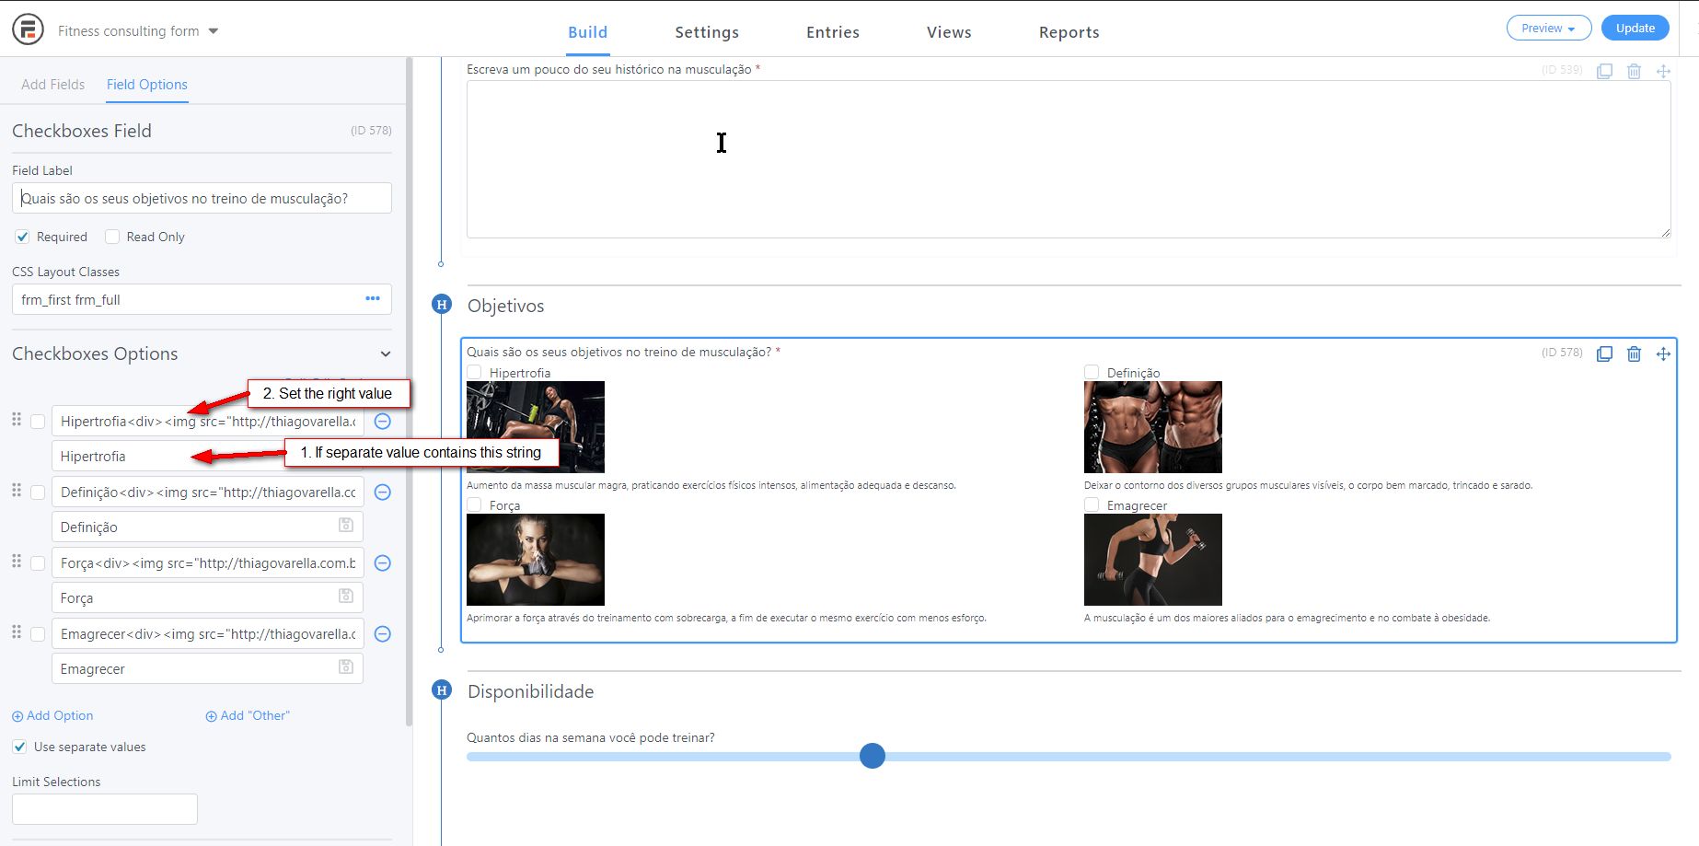1699x846 pixels.
Task: Click the drag handle for Definição option
Action: [x=17, y=490]
